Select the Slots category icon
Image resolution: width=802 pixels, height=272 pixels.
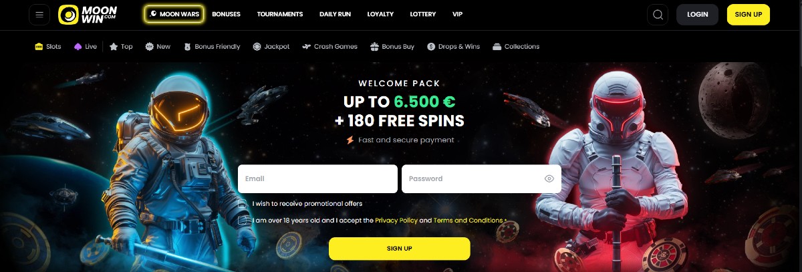tap(39, 47)
